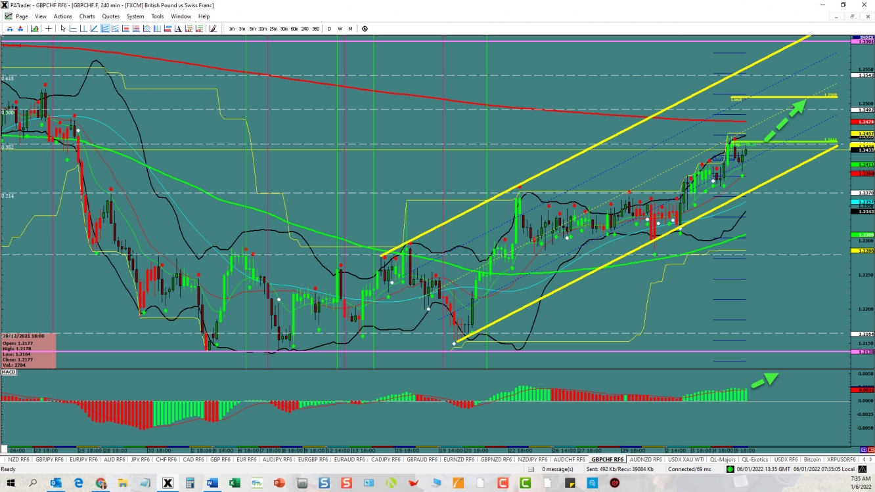This screenshot has width=875, height=492.
Task: Click the red-blue previous page arrow icon
Action: coord(11,29)
